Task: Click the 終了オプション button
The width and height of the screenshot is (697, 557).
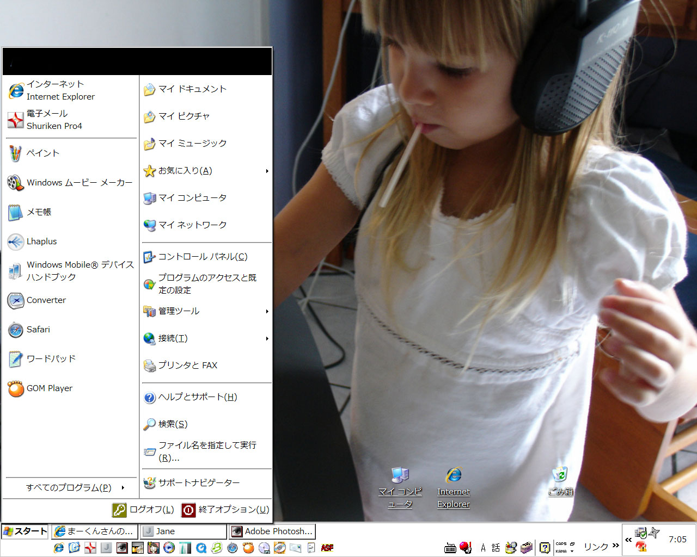Action: pyautogui.click(x=225, y=510)
